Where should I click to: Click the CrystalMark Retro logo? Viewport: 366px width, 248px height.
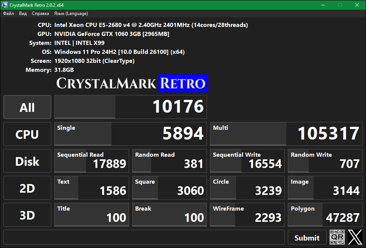pyautogui.click(x=131, y=83)
